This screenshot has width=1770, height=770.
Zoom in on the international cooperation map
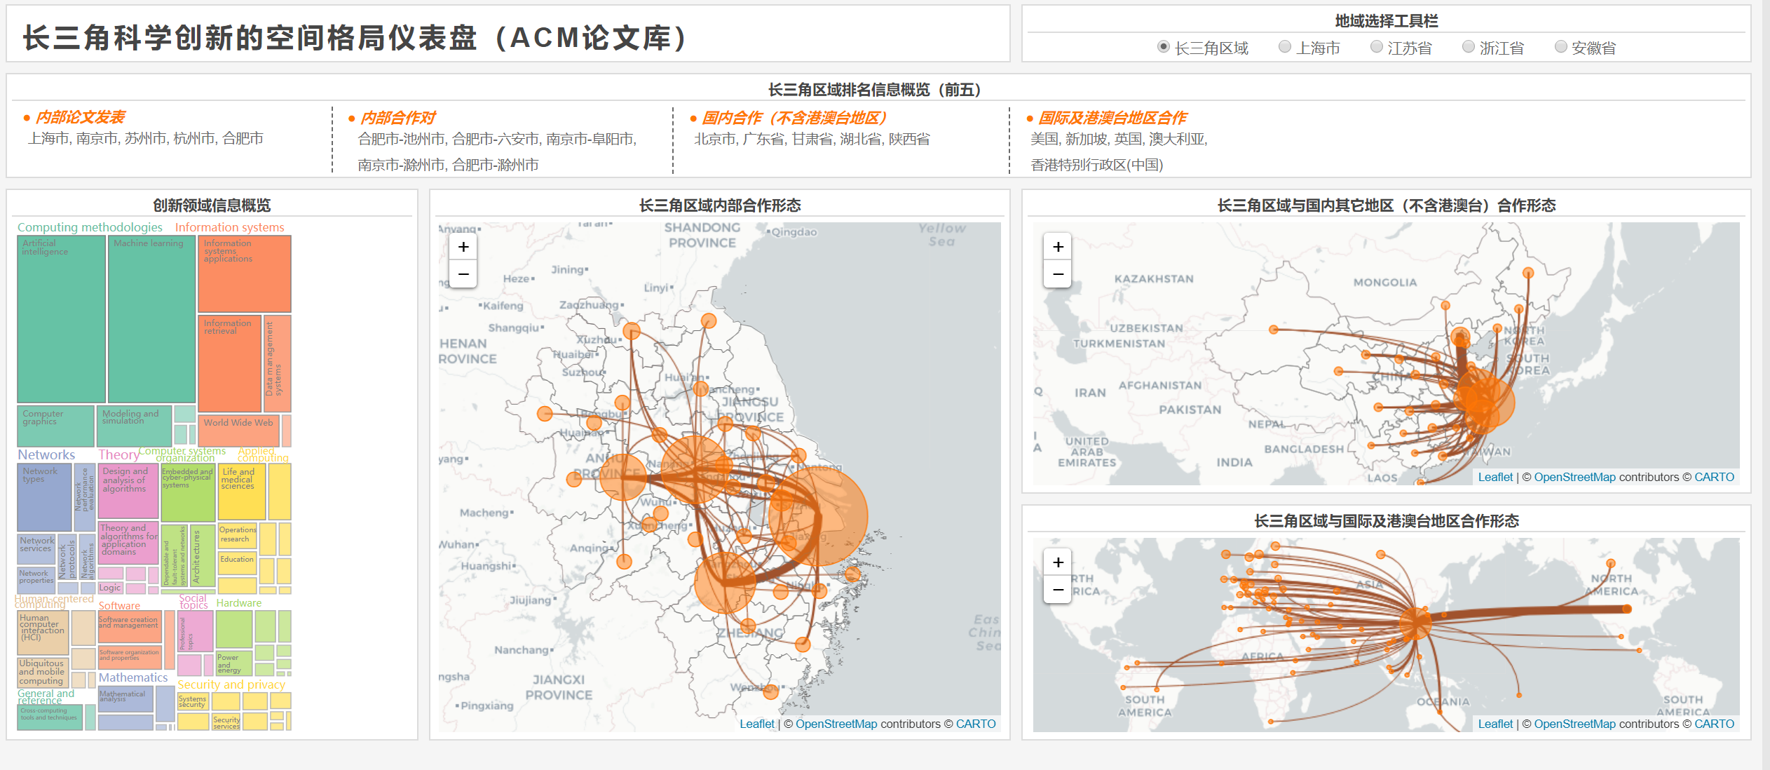coord(1058,562)
